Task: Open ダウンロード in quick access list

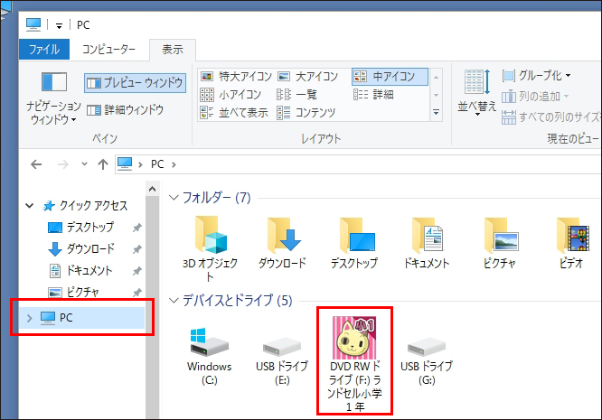Action: coord(81,248)
